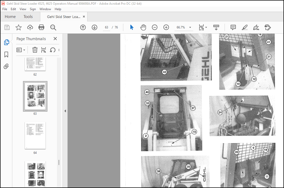Image resolution: width=284 pixels, height=188 pixels.
Task: Zoom in using the plus icon
Action: click(166, 27)
